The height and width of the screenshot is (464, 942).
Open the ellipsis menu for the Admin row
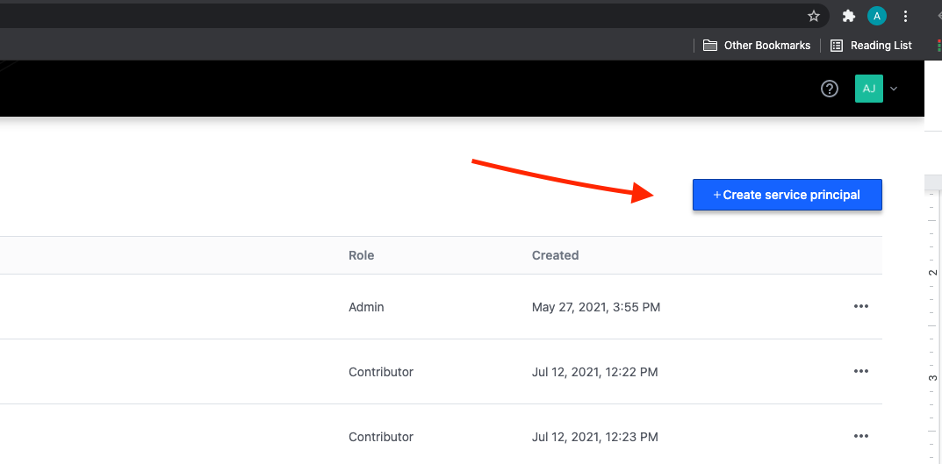[x=860, y=307]
